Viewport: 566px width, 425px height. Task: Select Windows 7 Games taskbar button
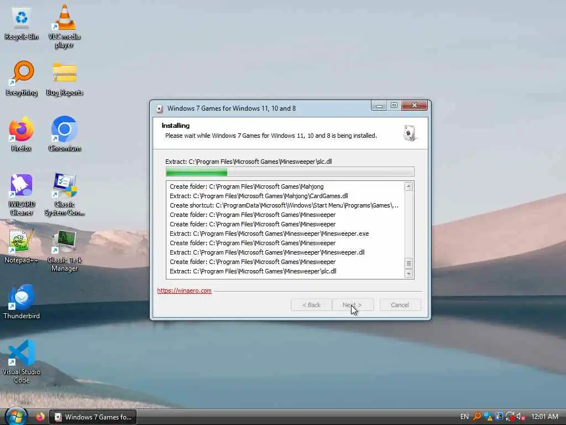(x=93, y=417)
